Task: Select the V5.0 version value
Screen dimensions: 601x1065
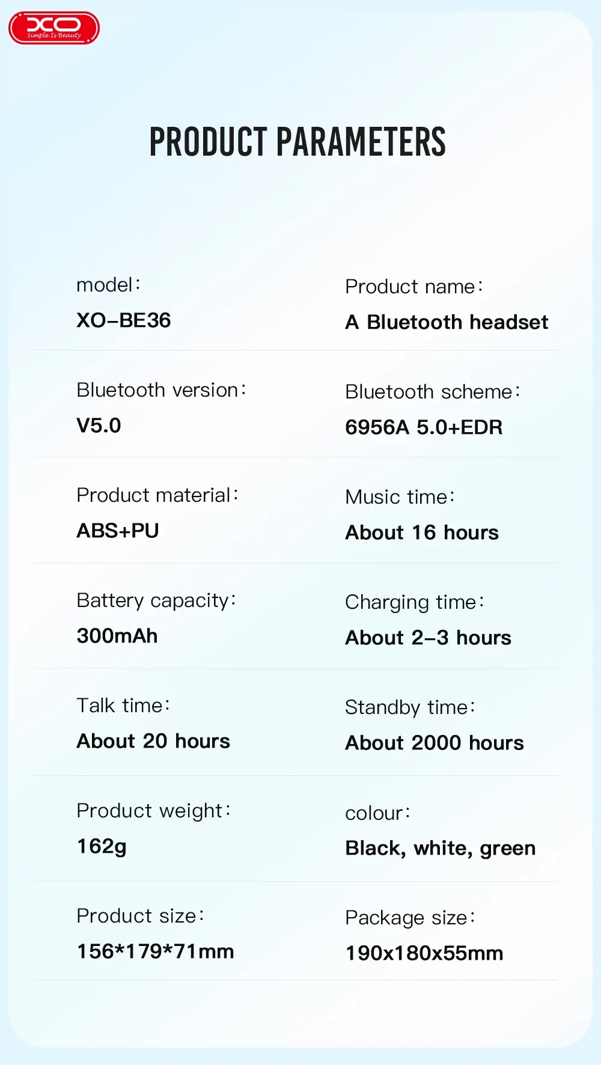Action: (99, 426)
